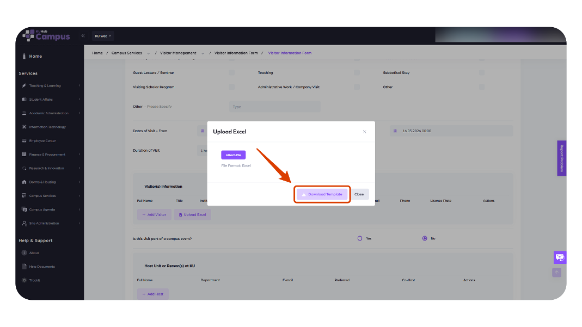Click the Site Administration user icon
This screenshot has height=327, width=582.
point(24,223)
